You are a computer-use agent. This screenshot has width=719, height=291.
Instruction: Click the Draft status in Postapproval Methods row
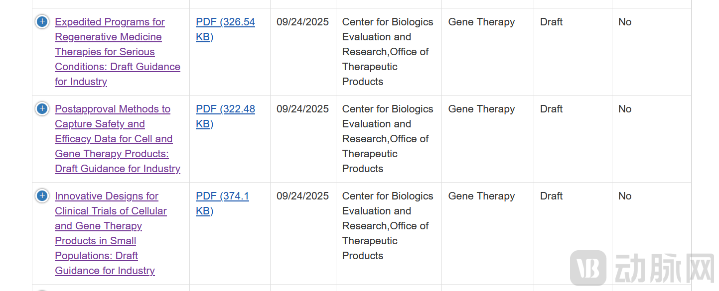[x=551, y=109]
